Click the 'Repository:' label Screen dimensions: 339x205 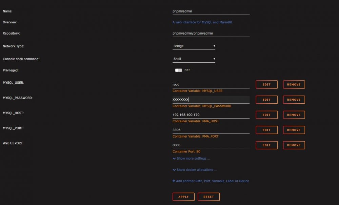pos(11,33)
